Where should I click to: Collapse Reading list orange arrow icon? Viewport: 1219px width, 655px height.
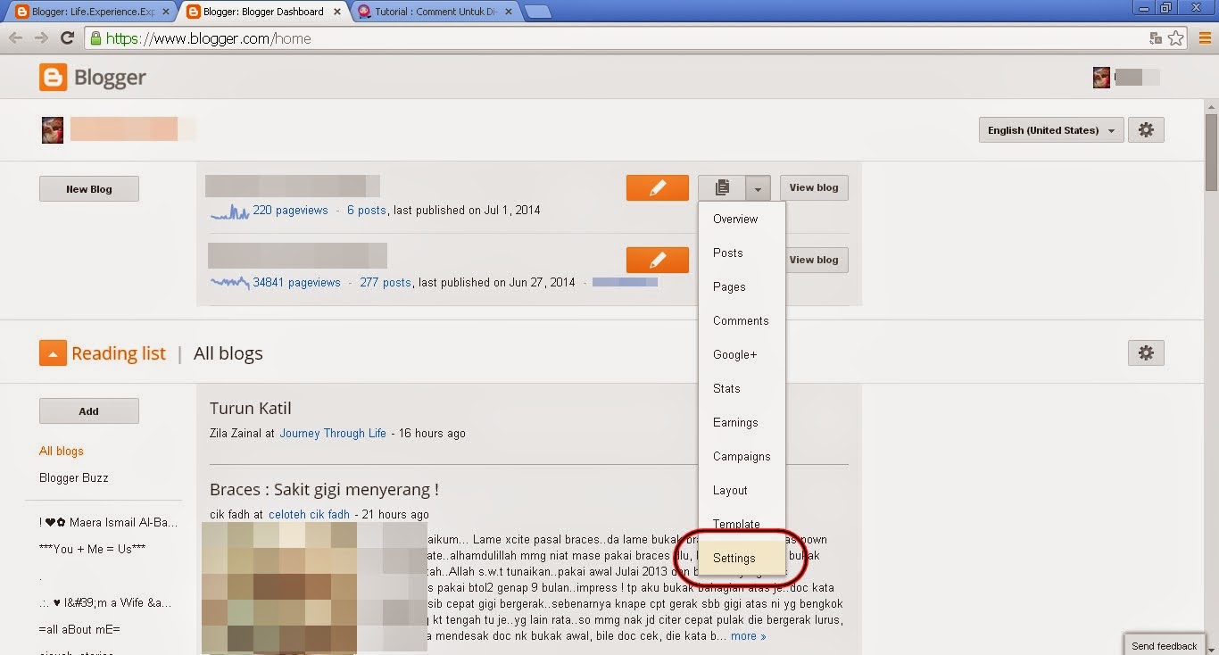tap(53, 353)
